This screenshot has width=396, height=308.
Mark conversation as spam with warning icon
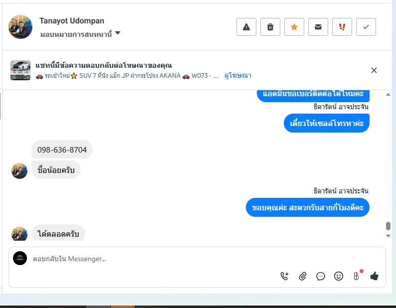pyautogui.click(x=246, y=27)
